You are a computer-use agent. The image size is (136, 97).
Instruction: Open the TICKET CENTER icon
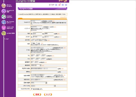(4, 17)
